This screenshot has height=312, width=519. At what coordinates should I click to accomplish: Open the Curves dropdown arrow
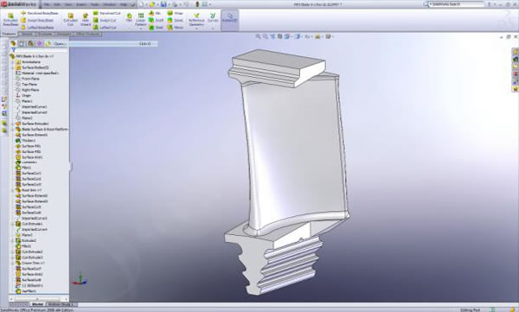pos(213,29)
